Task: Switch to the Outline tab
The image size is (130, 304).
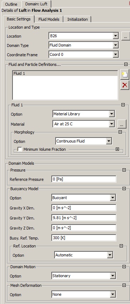Action: 11,4
